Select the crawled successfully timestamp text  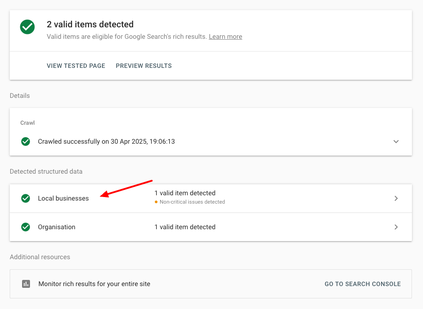[106, 141]
